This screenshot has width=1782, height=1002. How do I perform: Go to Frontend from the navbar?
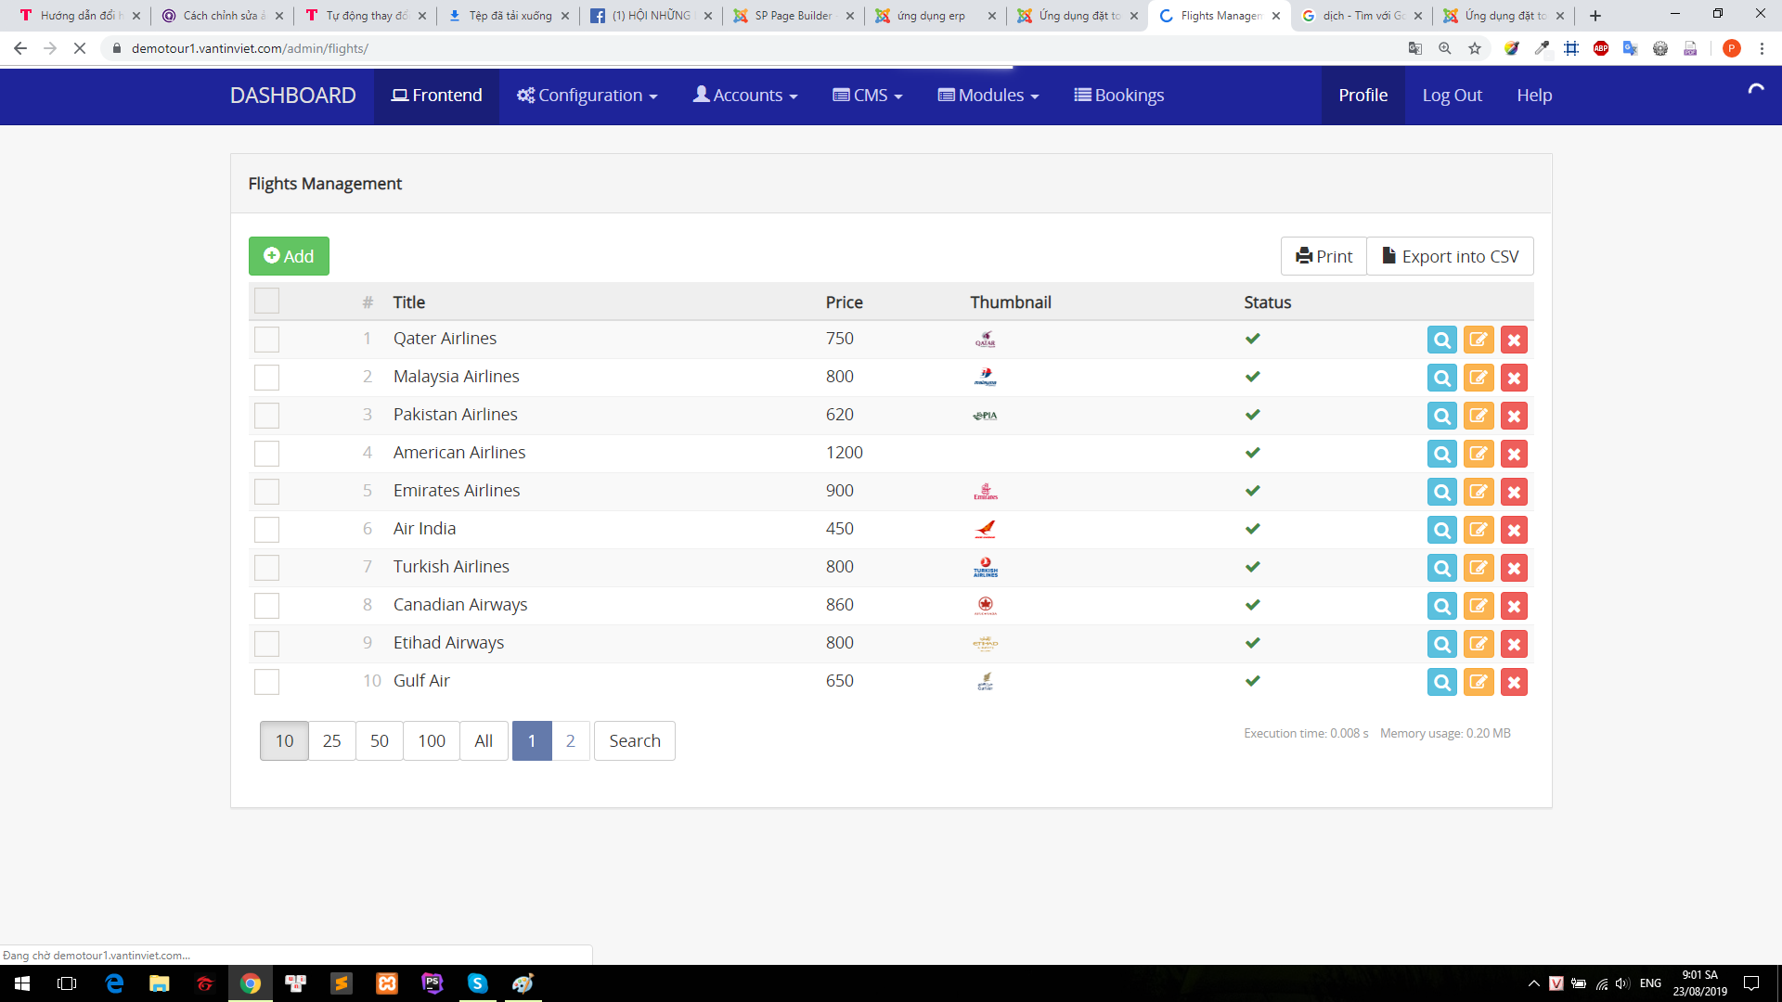coord(436,96)
